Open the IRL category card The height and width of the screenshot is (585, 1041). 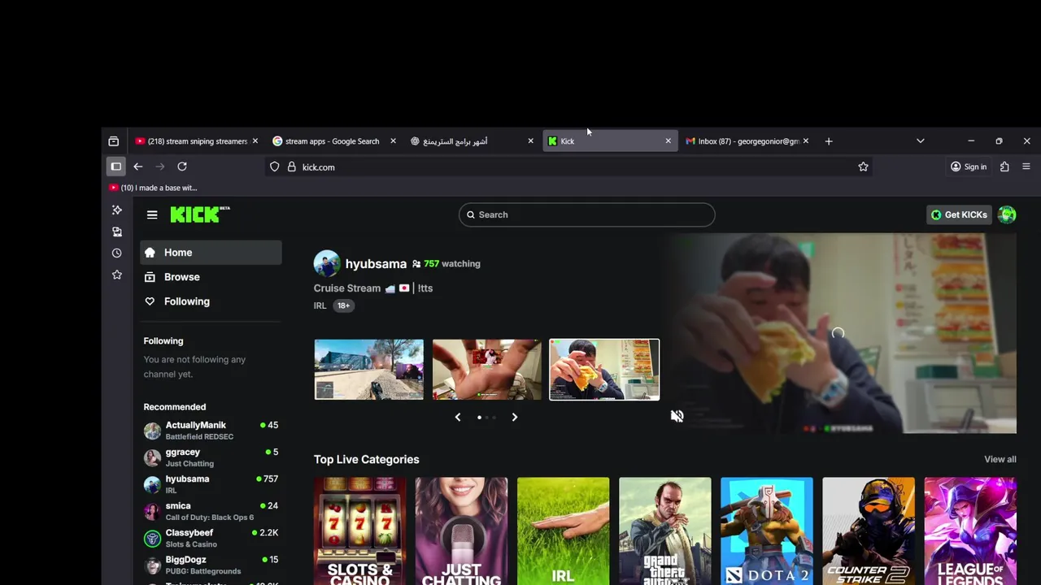(563, 531)
